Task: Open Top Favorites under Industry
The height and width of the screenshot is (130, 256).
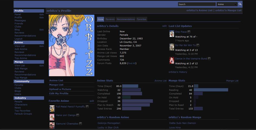Action: pyautogui.click(x=22, y=111)
